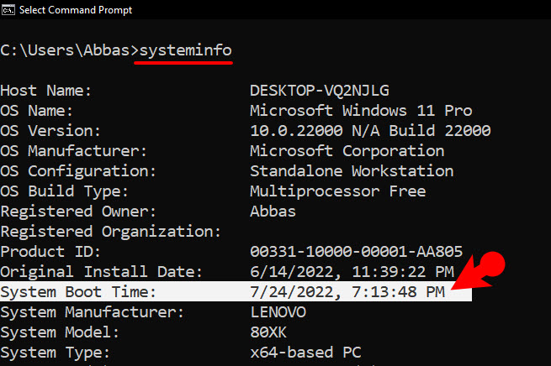Click the Command Prompt title bar icon
551x366 pixels.
(x=8, y=10)
